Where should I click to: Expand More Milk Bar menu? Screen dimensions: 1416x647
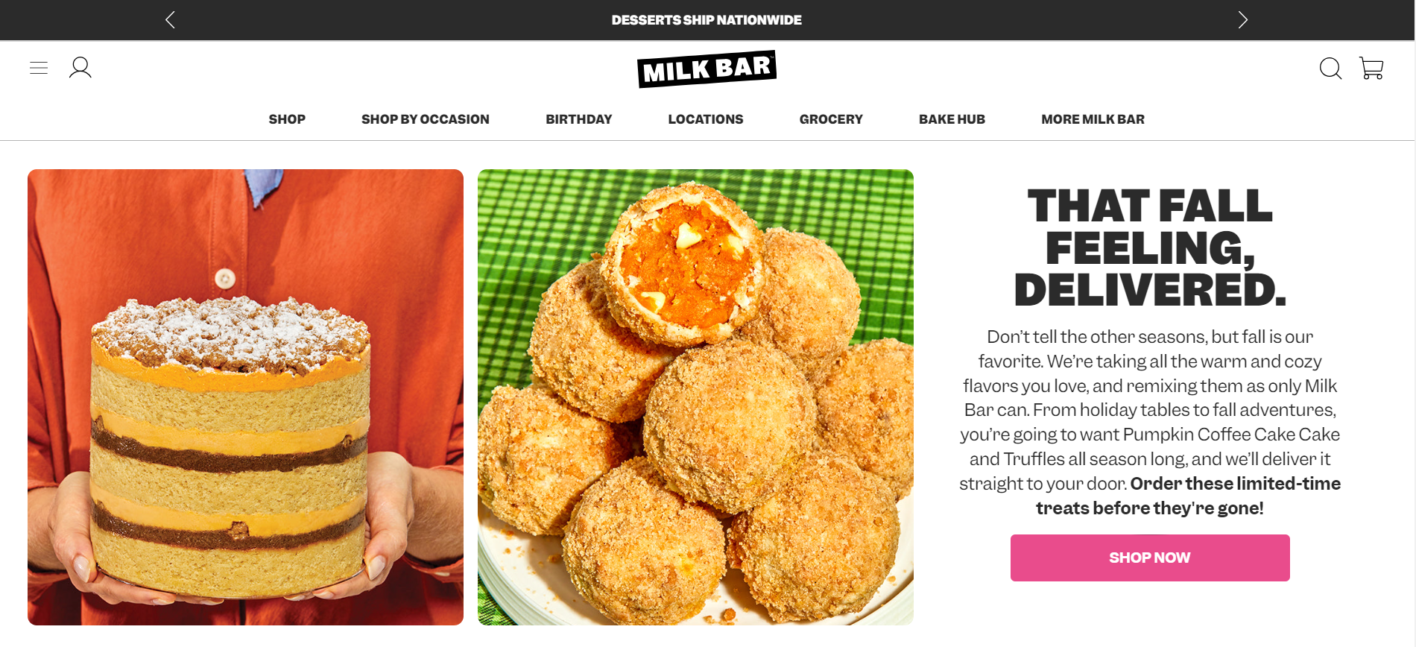point(1093,119)
